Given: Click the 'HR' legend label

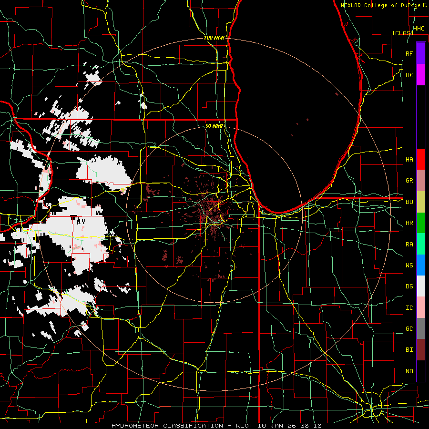Looking at the screenshot, I should 409,223.
